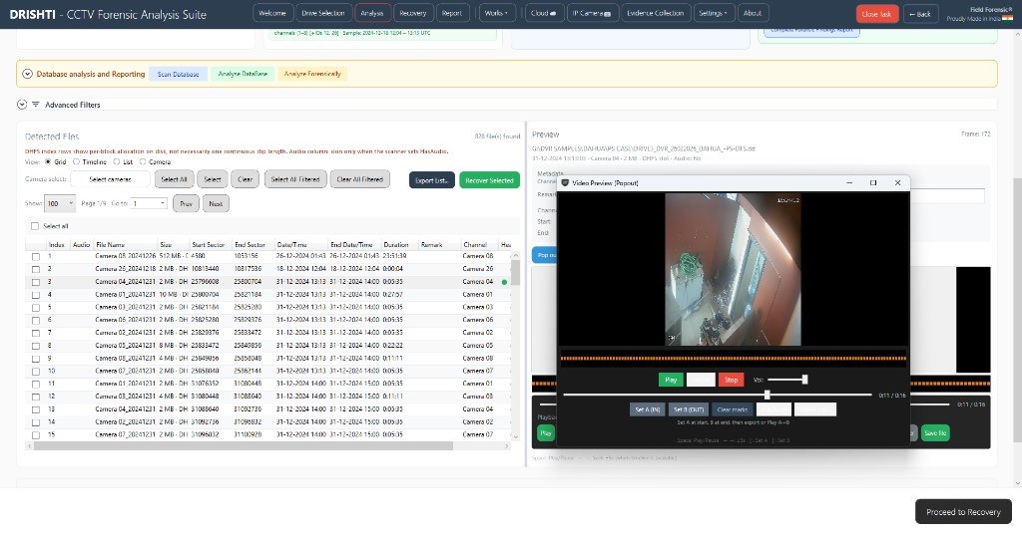Image resolution: width=1022 pixels, height=534 pixels.
Task: Click Play in the Video Preview popout
Action: click(671, 380)
